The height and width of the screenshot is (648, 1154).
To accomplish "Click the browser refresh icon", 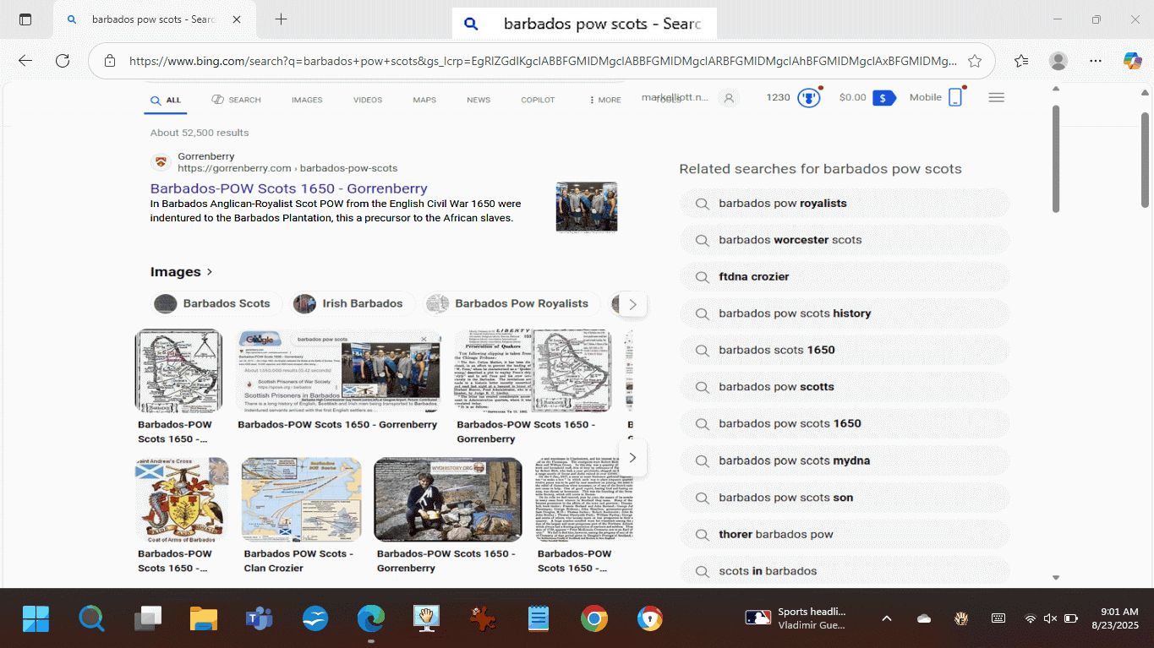I will 63,61.
